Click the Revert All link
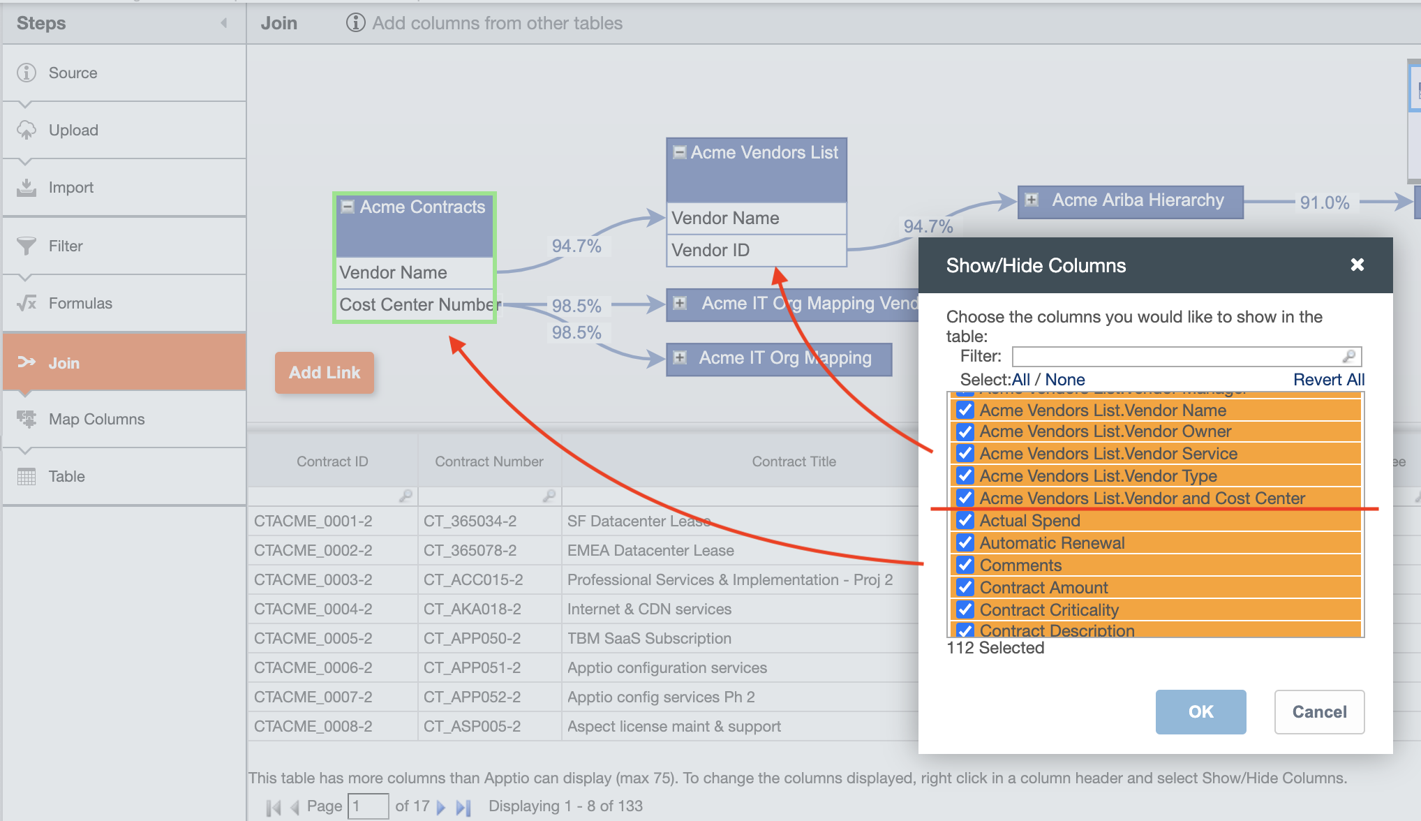This screenshot has width=1421, height=821. click(1328, 379)
